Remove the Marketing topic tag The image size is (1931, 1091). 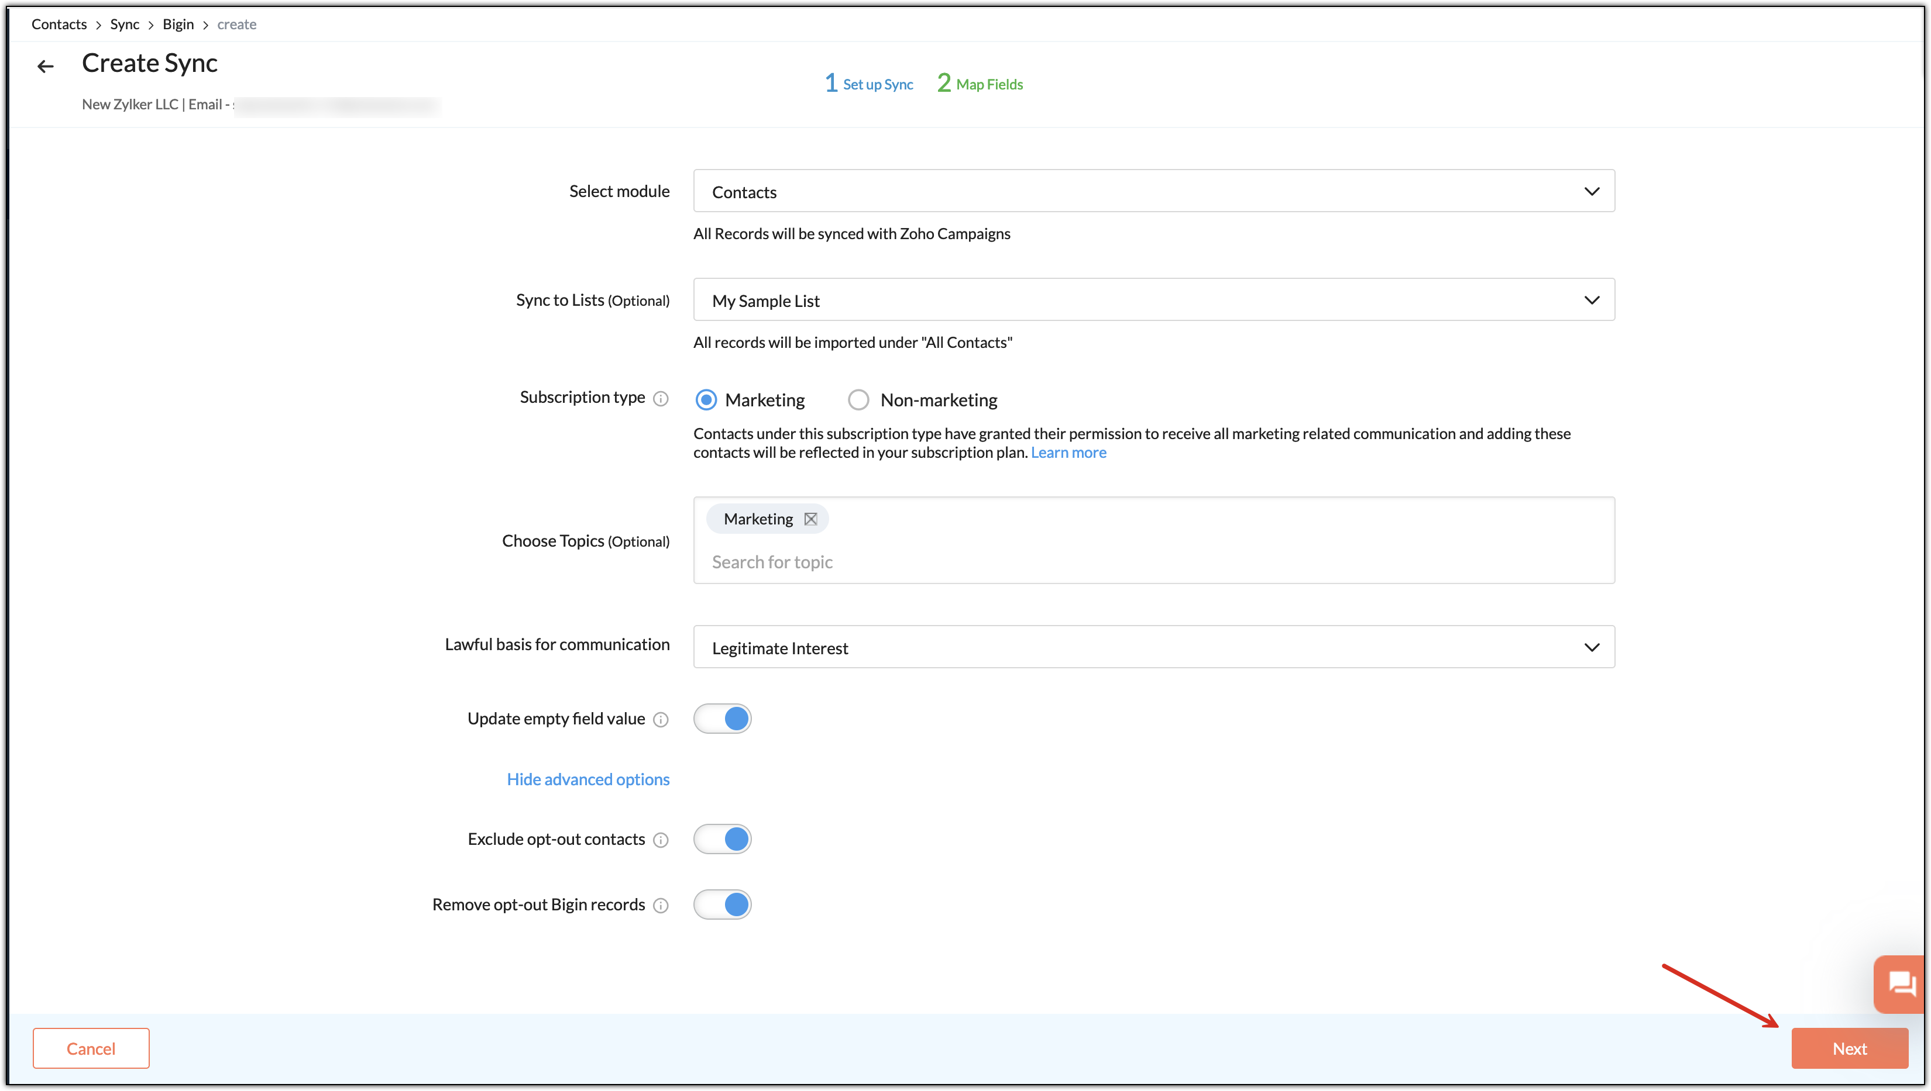click(x=810, y=519)
